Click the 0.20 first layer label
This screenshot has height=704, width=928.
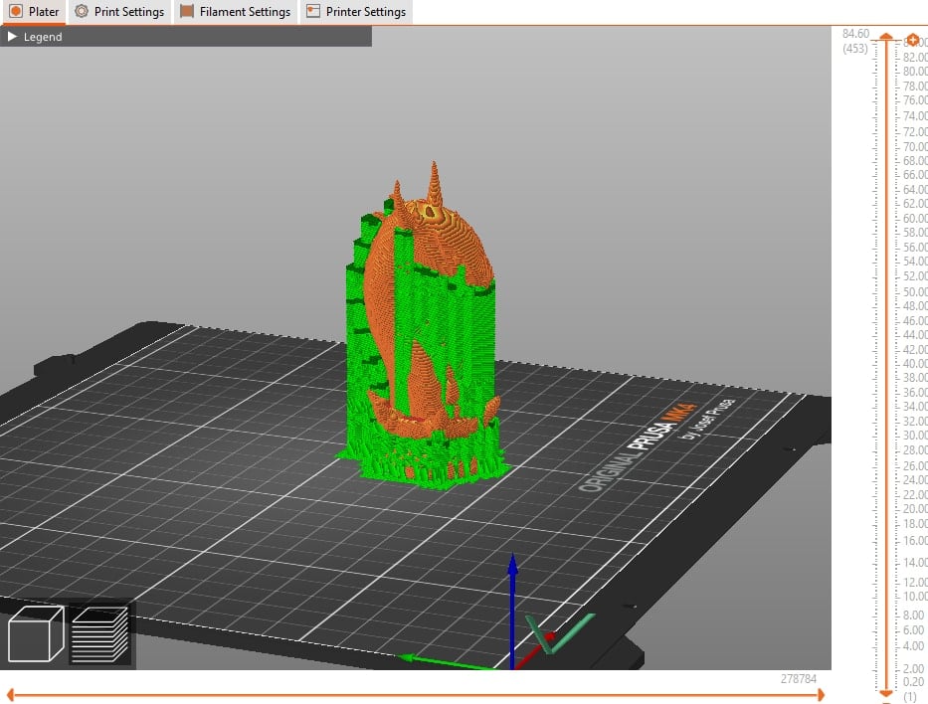(x=914, y=682)
